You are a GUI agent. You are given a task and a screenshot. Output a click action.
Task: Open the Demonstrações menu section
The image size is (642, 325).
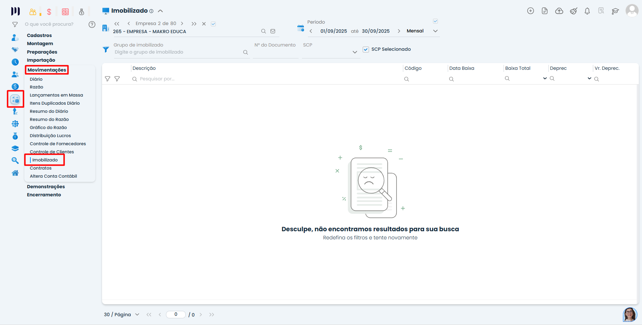point(46,186)
